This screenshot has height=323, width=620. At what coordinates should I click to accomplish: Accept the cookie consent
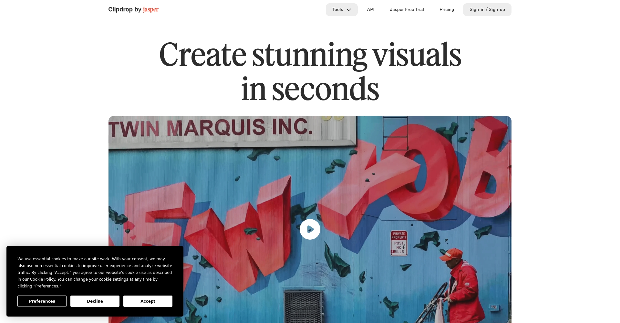[148, 301]
